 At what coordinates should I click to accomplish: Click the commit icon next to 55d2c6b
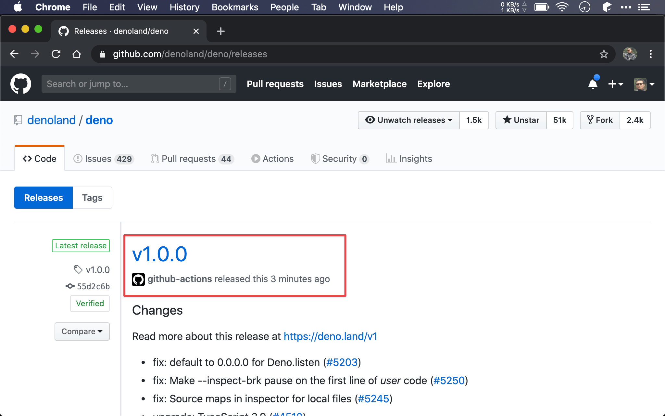point(70,286)
